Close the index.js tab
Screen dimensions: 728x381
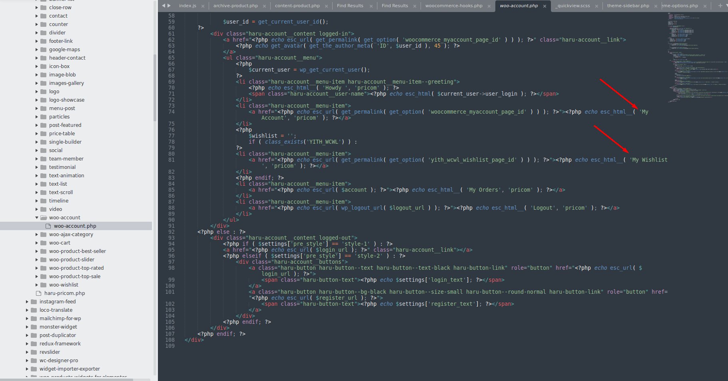pyautogui.click(x=203, y=6)
